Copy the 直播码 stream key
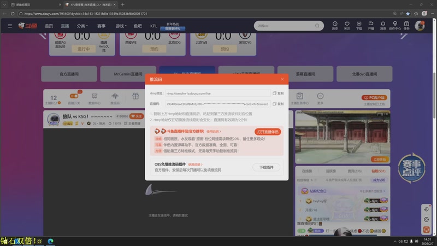The height and width of the screenshot is (246, 437). point(278,104)
